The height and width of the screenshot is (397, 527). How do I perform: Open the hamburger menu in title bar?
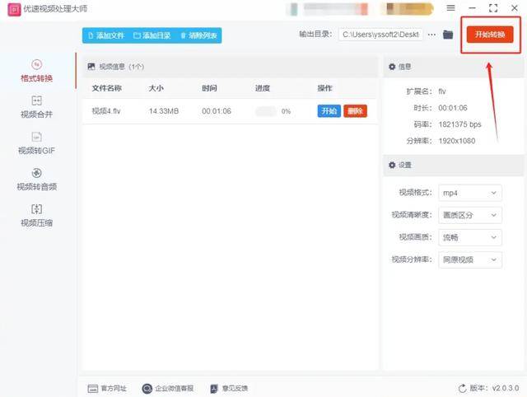[450, 7]
